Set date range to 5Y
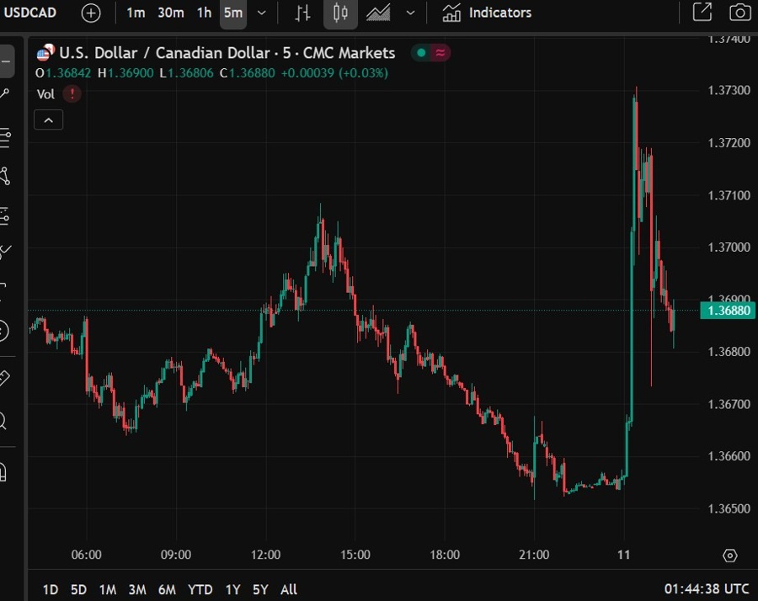Screen dimensions: 758x601 [260, 590]
